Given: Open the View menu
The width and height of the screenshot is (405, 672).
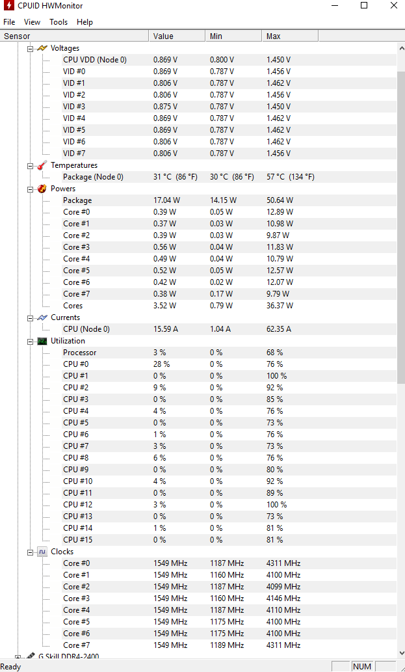Looking at the screenshot, I should coord(32,22).
